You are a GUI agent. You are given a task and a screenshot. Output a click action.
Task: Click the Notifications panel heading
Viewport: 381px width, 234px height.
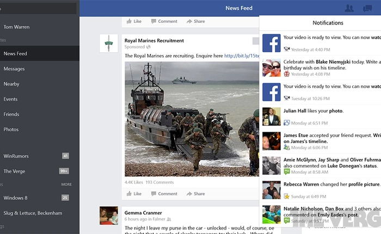tap(328, 23)
